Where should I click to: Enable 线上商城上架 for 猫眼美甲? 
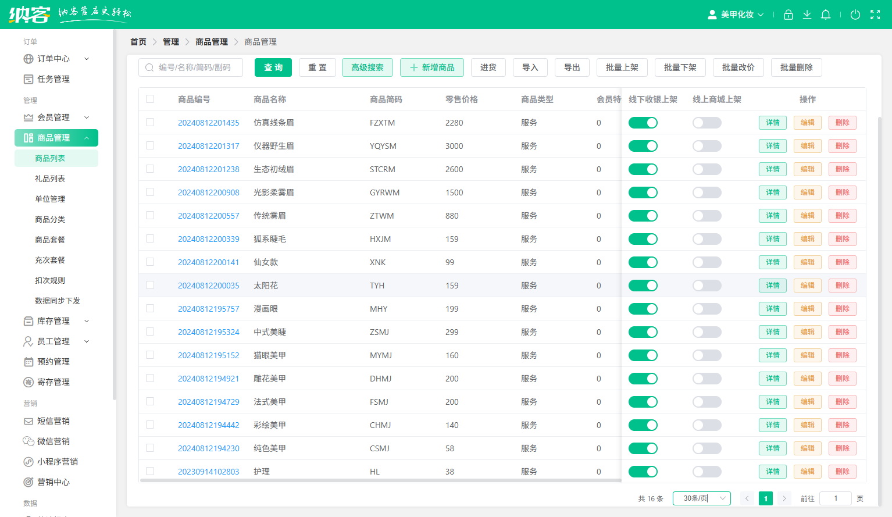707,355
